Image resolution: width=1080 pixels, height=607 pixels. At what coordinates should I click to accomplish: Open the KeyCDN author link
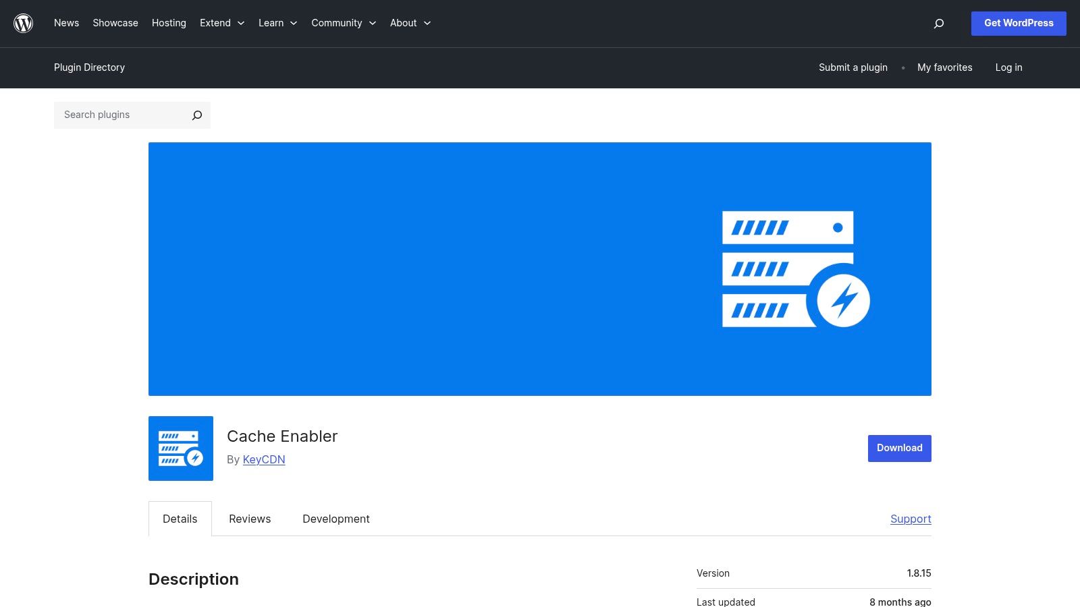[x=264, y=459]
